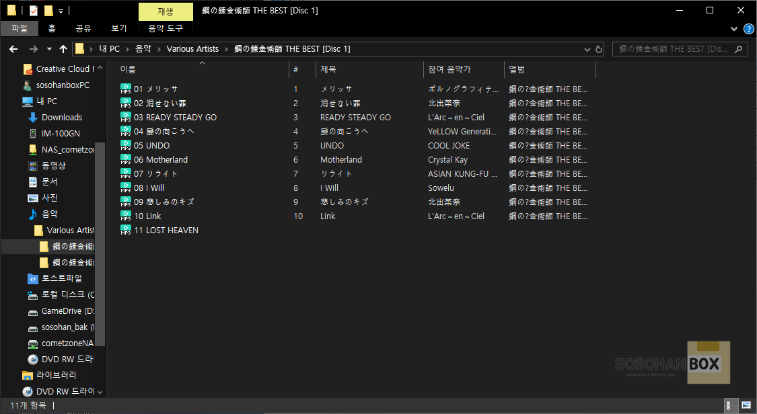Switch to the 보기 ribbon tab
757x414 pixels.
118,28
